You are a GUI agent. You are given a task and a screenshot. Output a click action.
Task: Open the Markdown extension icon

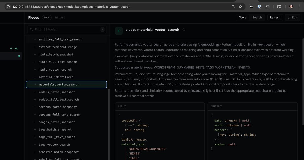[x=251, y=7]
